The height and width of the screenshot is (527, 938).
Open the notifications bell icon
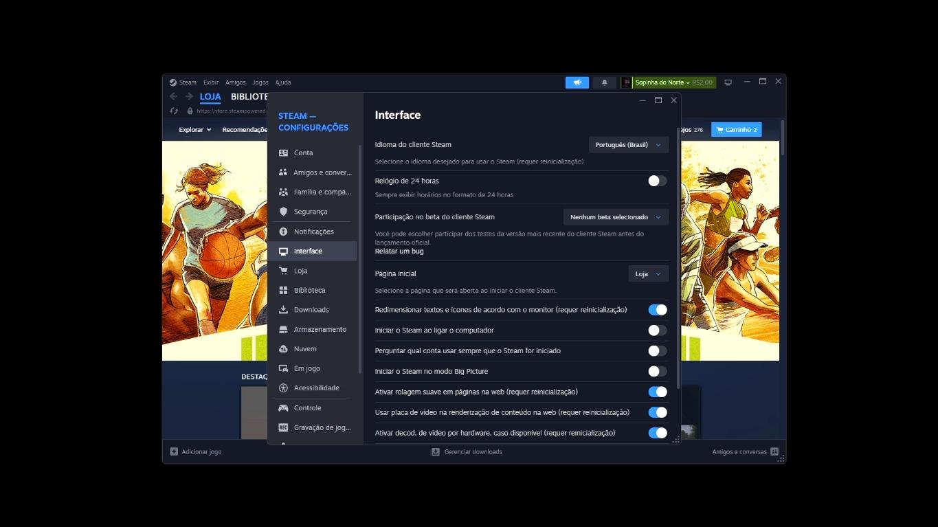(x=604, y=82)
